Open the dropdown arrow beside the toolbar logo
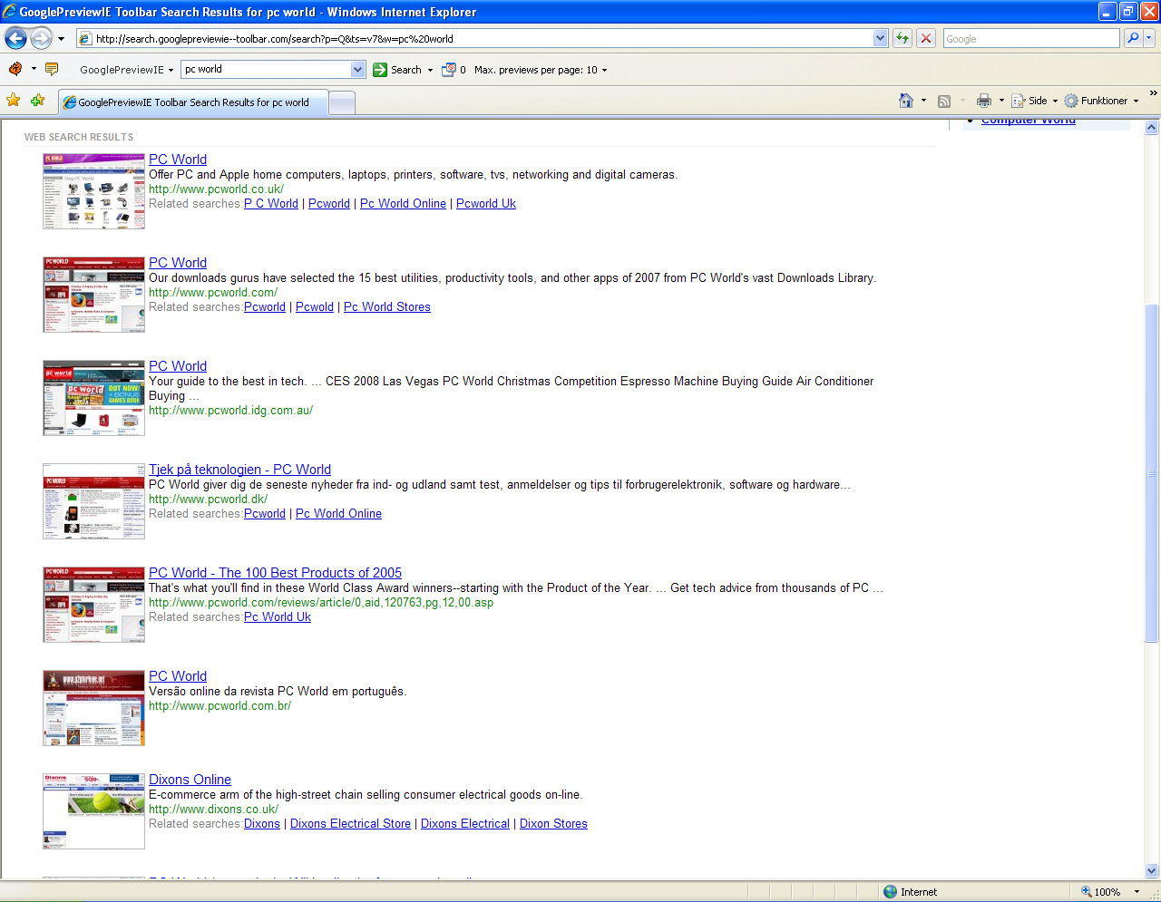 (x=34, y=69)
